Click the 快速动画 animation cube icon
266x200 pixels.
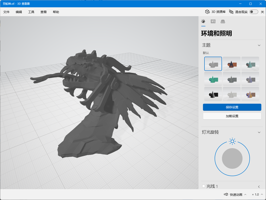point(226,194)
